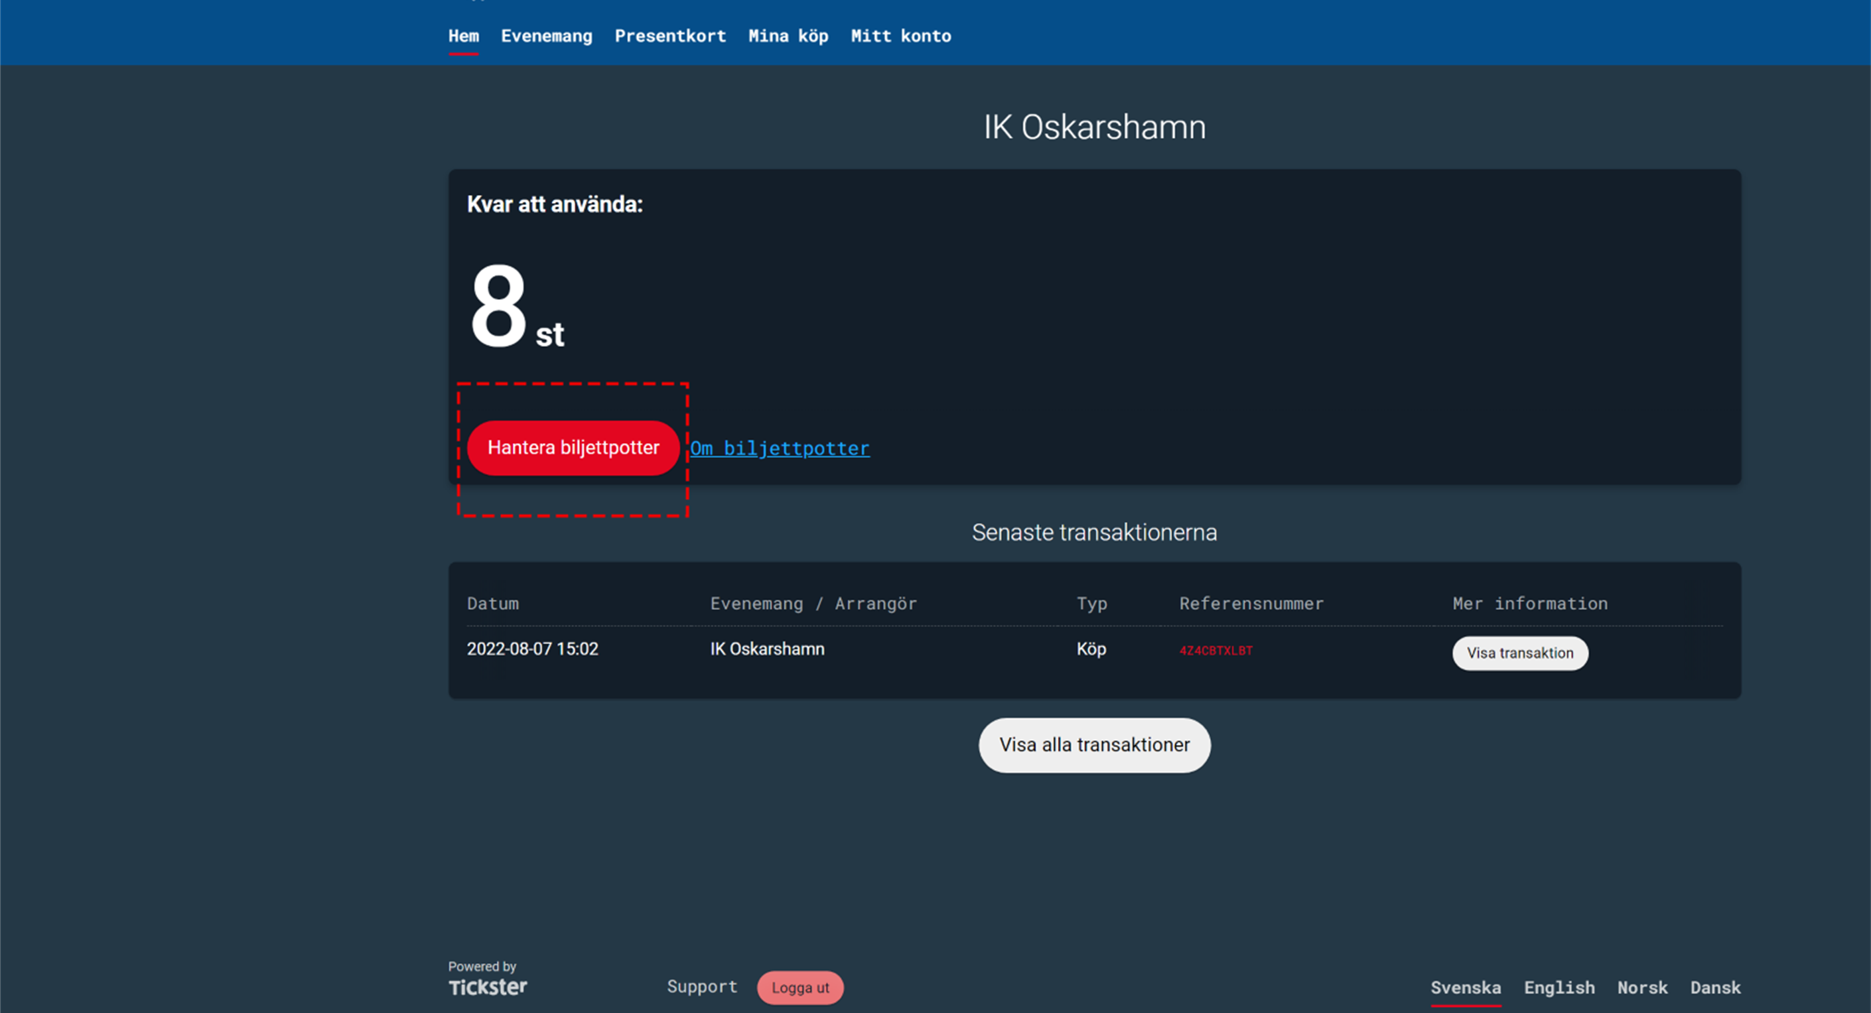This screenshot has height=1013, width=1871.
Task: Open the Om biljettpotter link
Action: [x=780, y=448]
